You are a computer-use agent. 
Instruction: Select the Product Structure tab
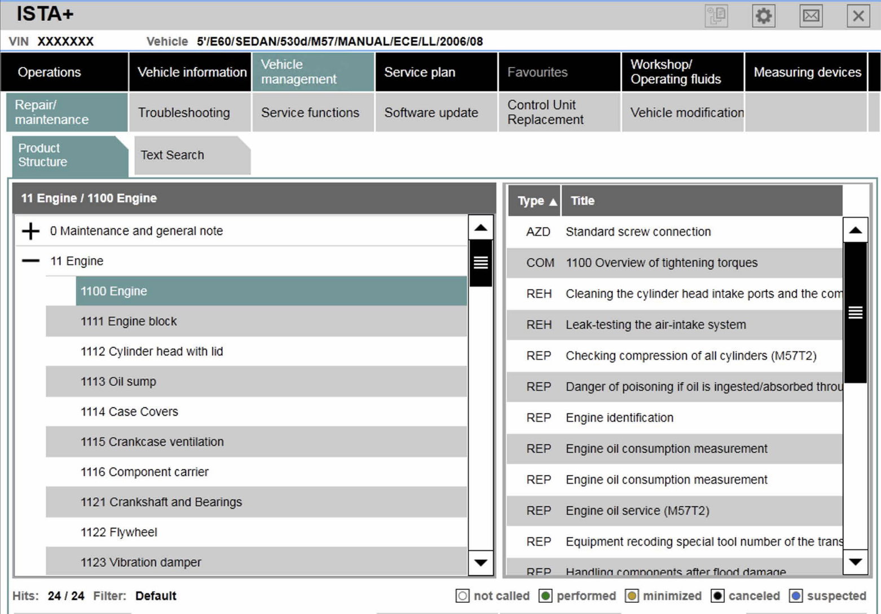coord(70,156)
